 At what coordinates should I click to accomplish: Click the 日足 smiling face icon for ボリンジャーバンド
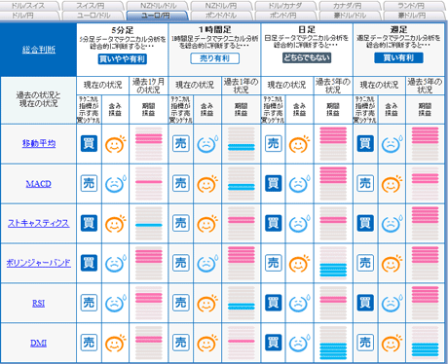300,264
